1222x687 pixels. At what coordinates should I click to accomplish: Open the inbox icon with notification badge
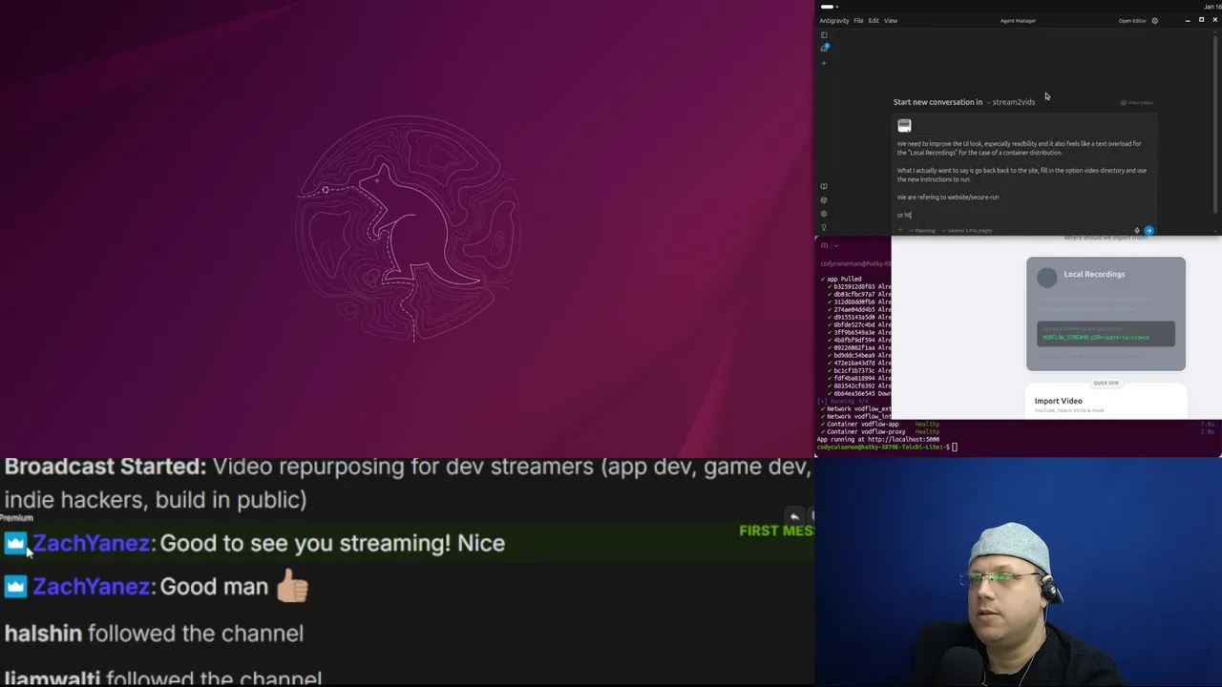click(x=825, y=48)
